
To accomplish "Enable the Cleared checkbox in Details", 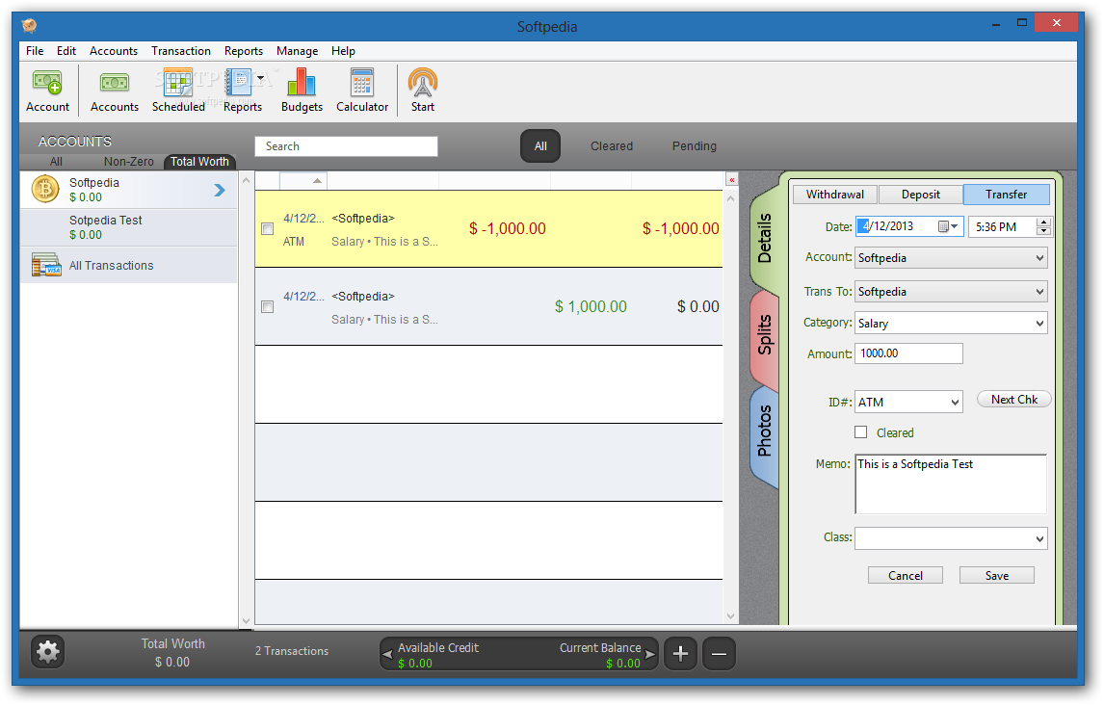I will coord(860,432).
